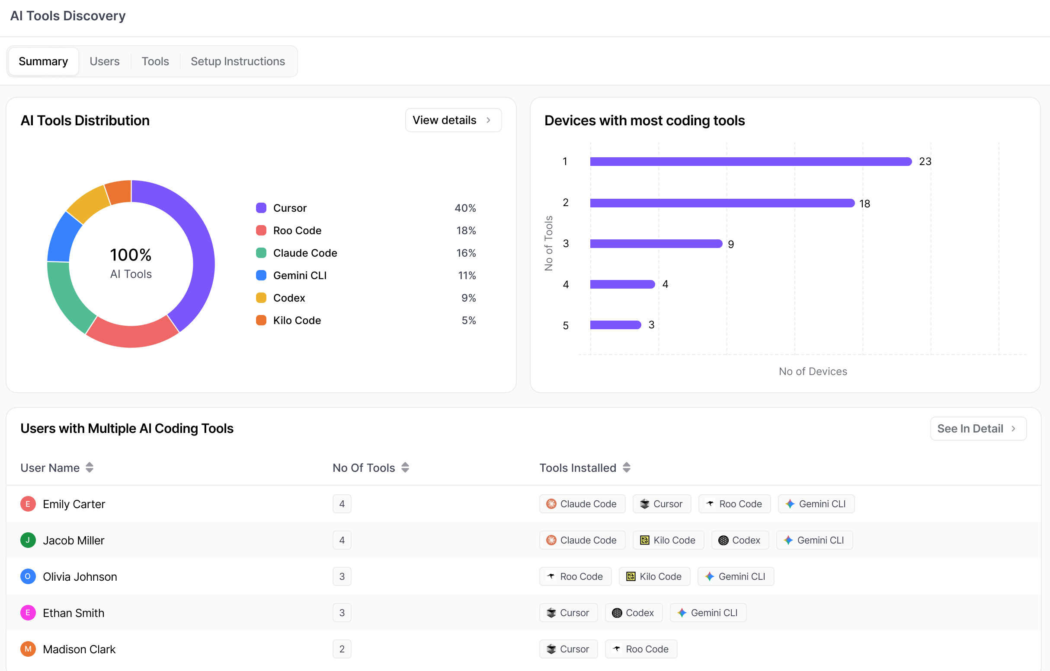Click Emily Carter's red avatar icon
This screenshot has width=1050, height=671.
[x=28, y=504]
